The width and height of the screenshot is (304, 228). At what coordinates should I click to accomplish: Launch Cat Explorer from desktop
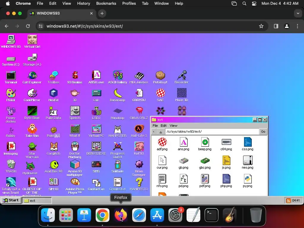[32, 77]
